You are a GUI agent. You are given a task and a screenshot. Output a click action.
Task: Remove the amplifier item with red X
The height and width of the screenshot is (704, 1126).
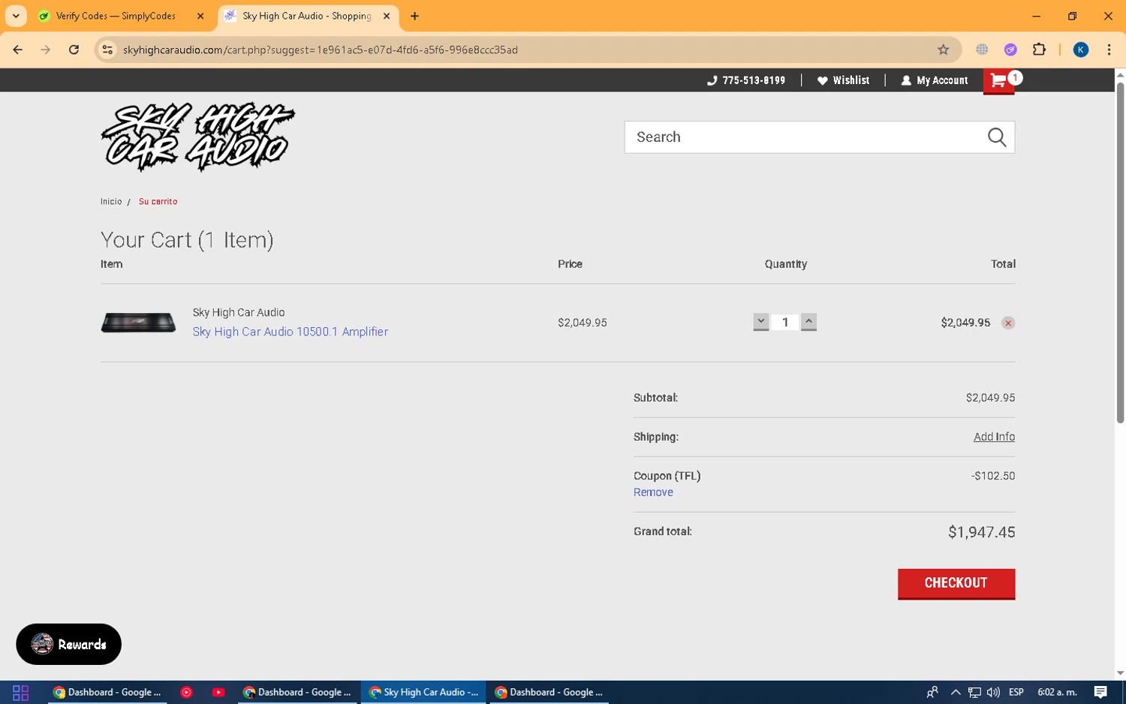[x=1008, y=323]
